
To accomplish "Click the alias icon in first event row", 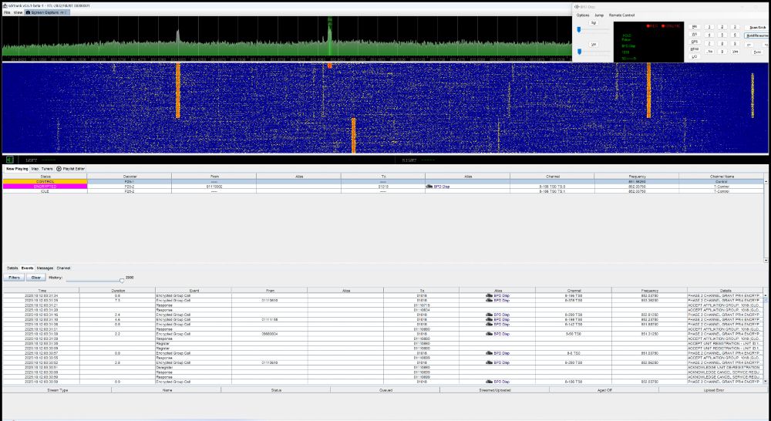I will coord(489,295).
